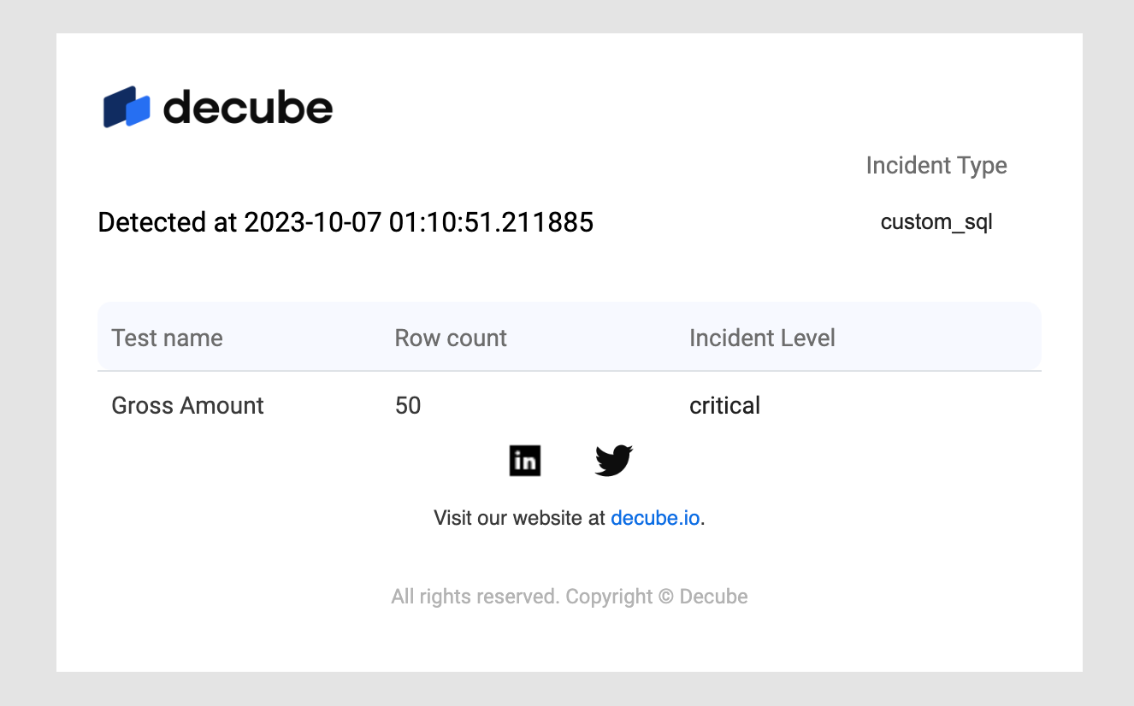Click the Incident Type label
The width and height of the screenshot is (1134, 706).
(x=936, y=165)
